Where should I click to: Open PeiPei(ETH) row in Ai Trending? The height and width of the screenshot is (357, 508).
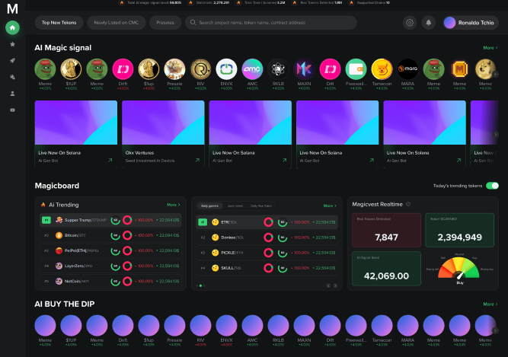110,250
